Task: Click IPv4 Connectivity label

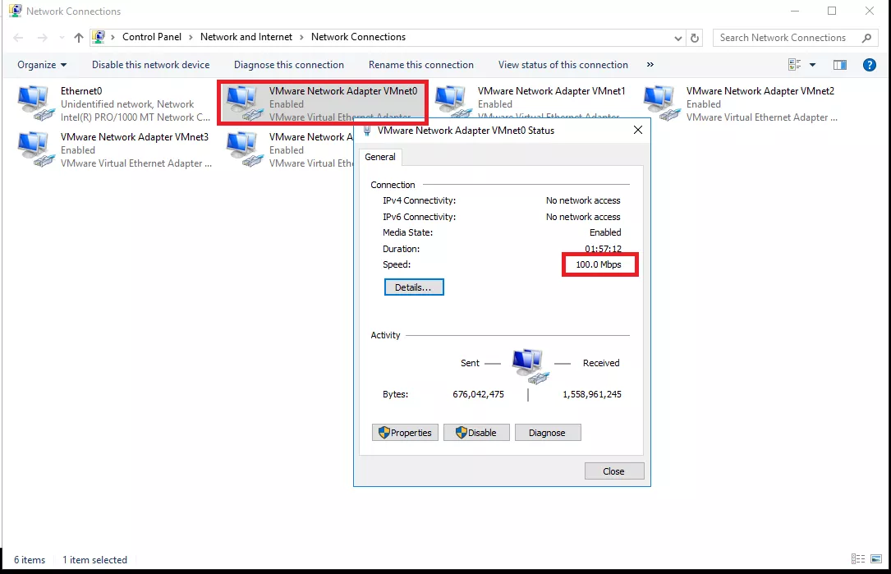Action: coord(419,200)
